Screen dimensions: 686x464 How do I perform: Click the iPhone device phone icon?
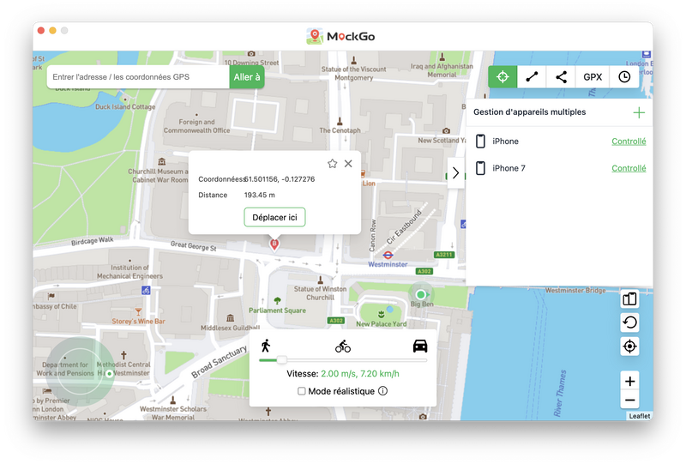[x=480, y=142]
